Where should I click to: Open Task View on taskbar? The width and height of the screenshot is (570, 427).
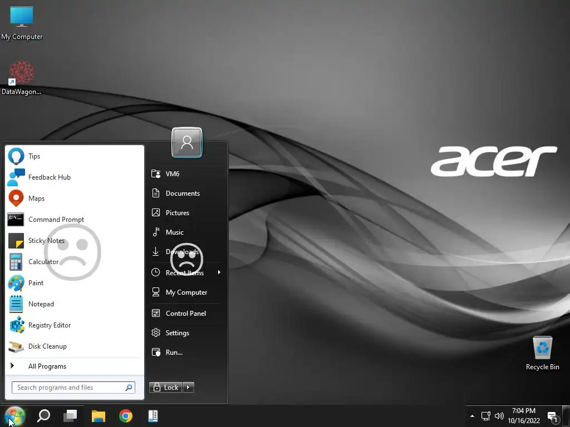[x=70, y=416]
